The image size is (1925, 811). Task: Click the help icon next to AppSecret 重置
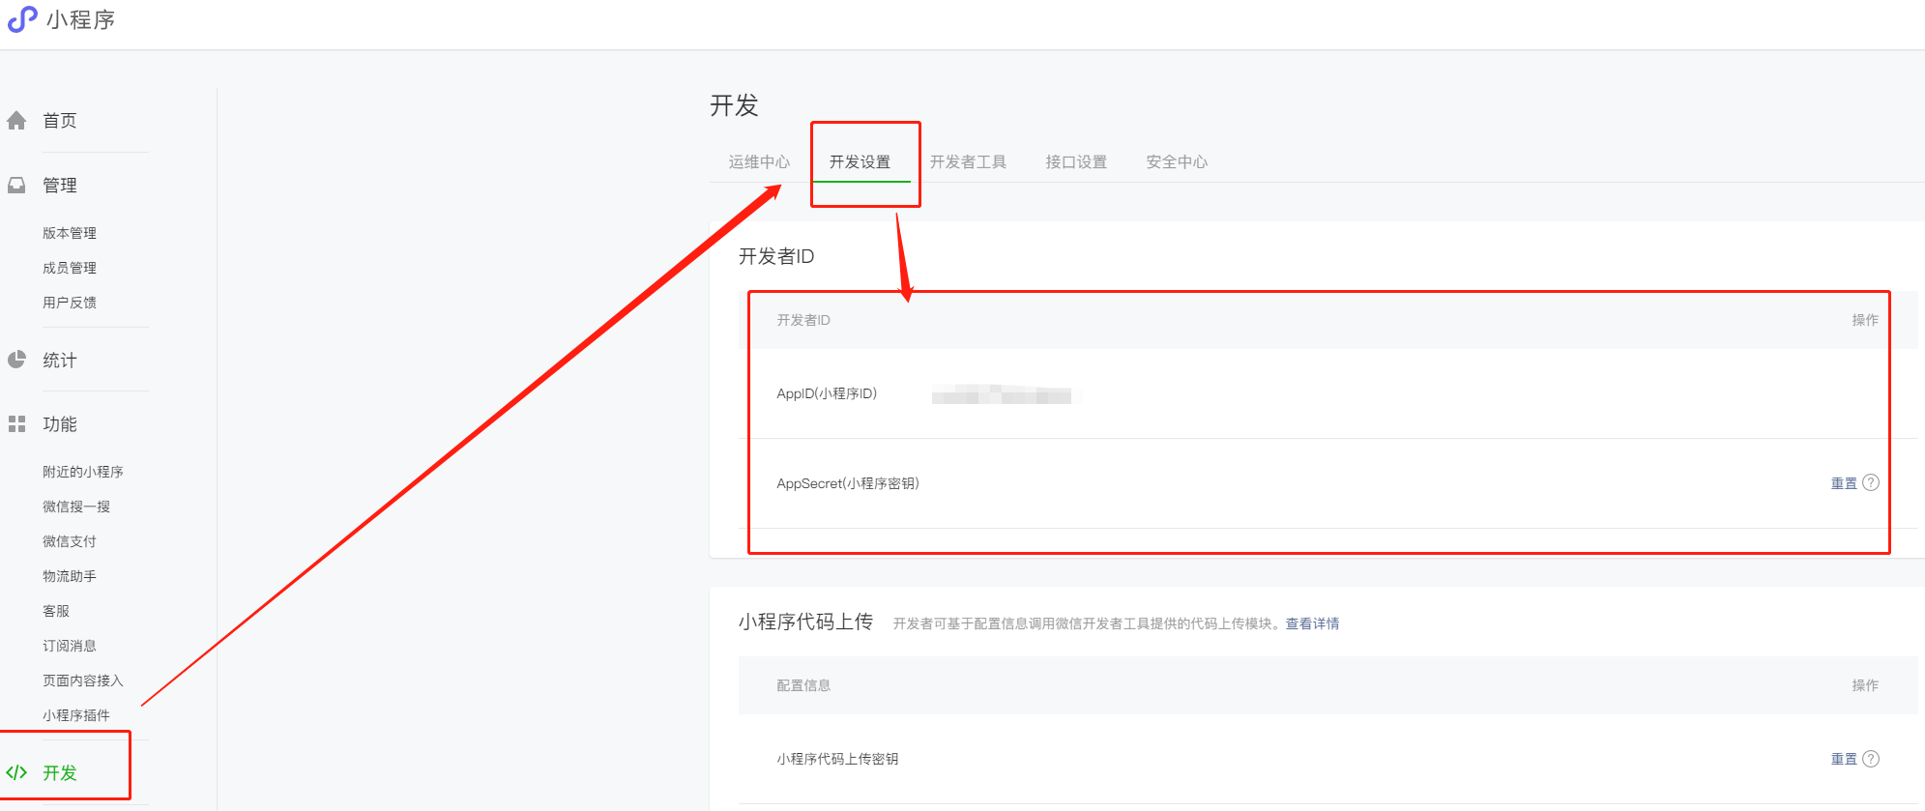[x=1871, y=482]
